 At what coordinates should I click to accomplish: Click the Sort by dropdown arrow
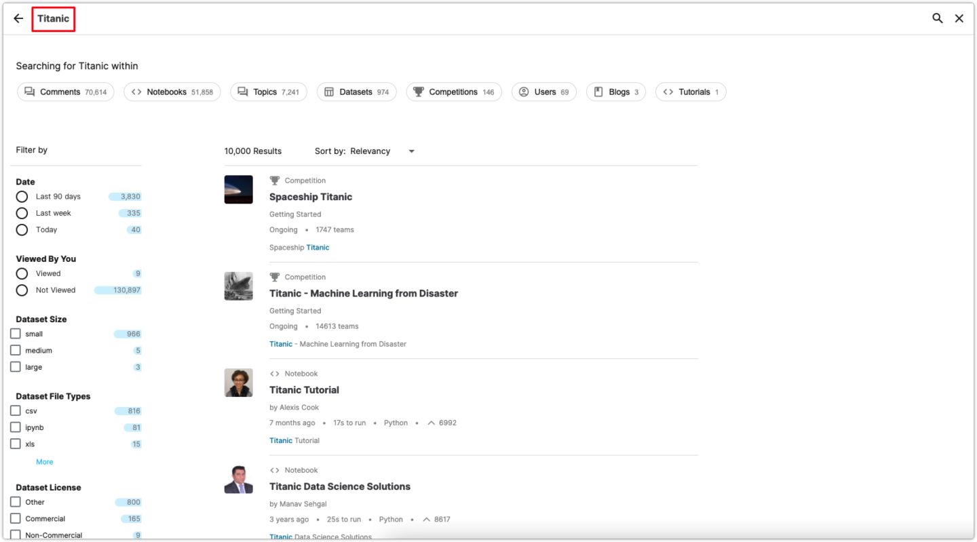pos(411,151)
